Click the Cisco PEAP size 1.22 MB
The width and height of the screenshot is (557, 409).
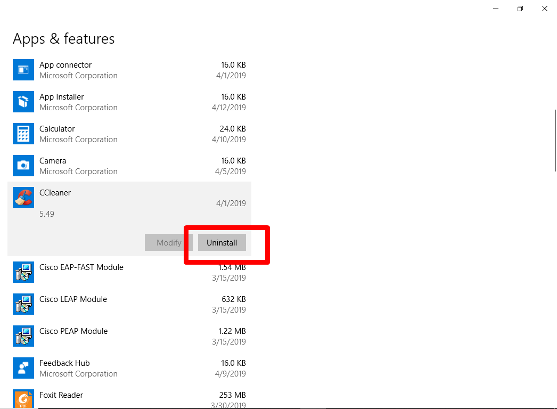tap(232, 332)
